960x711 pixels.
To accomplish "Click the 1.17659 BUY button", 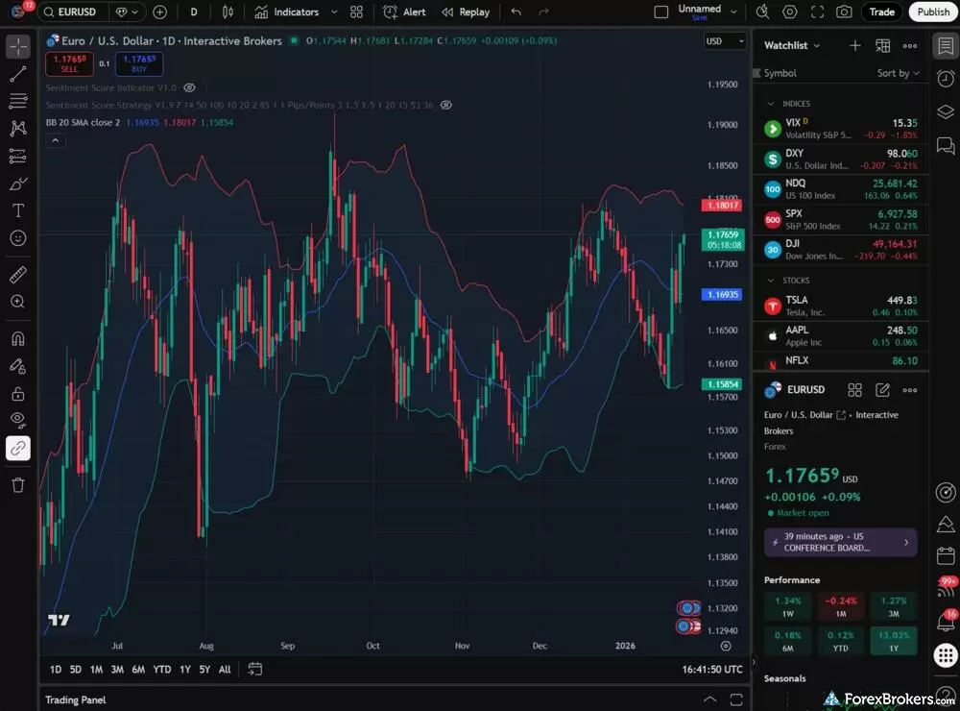I will click(139, 63).
